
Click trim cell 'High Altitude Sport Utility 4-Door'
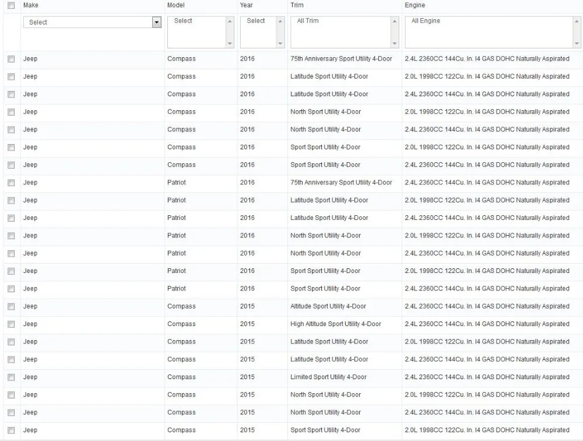click(x=336, y=324)
